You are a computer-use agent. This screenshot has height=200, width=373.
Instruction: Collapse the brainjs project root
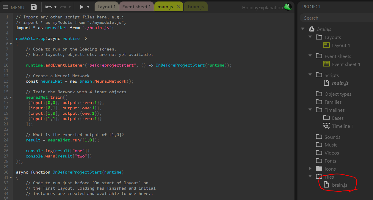303,29
